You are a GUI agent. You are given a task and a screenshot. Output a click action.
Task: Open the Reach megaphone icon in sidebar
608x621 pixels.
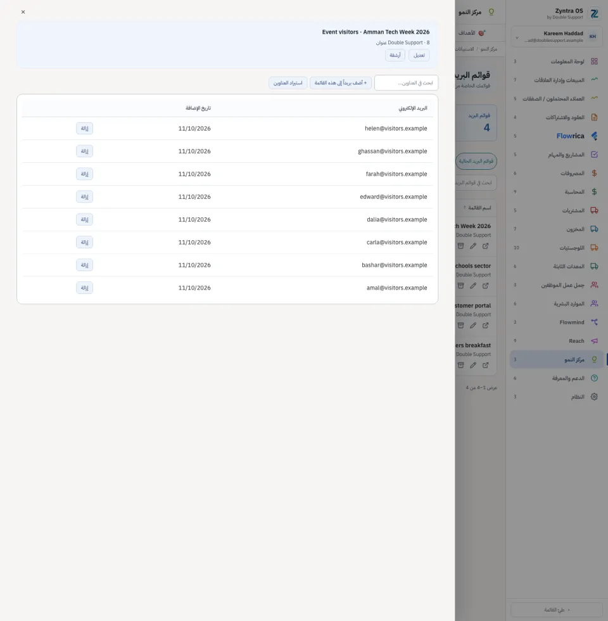tap(594, 341)
